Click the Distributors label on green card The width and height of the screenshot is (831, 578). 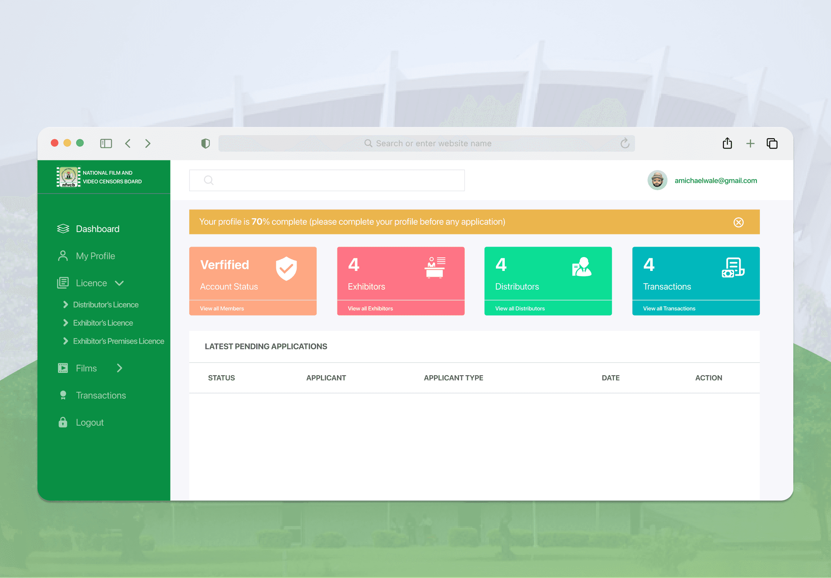(517, 287)
